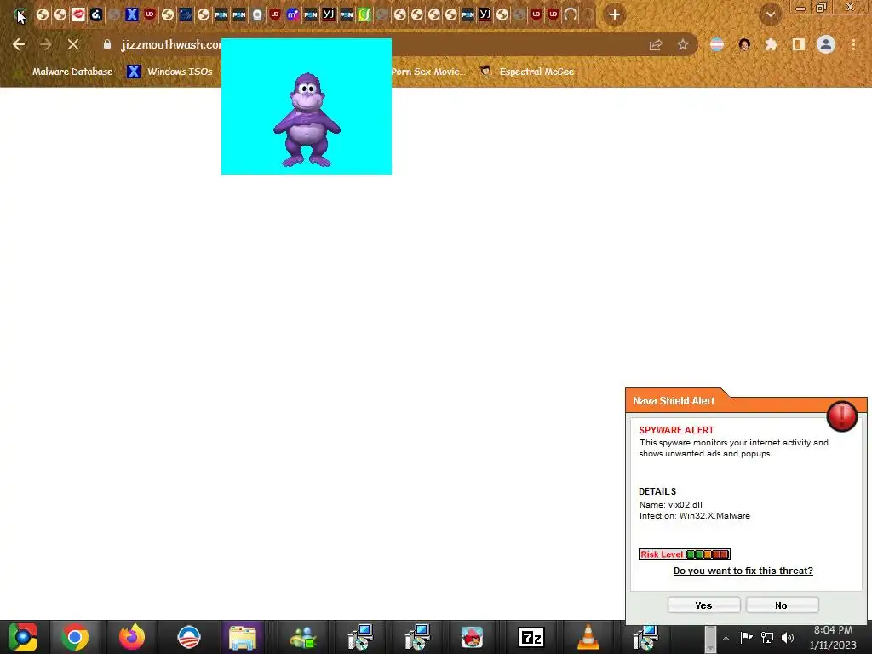Image resolution: width=872 pixels, height=654 pixels.
Task: Open Windows Live Messenger taskbar icon
Action: click(x=303, y=637)
